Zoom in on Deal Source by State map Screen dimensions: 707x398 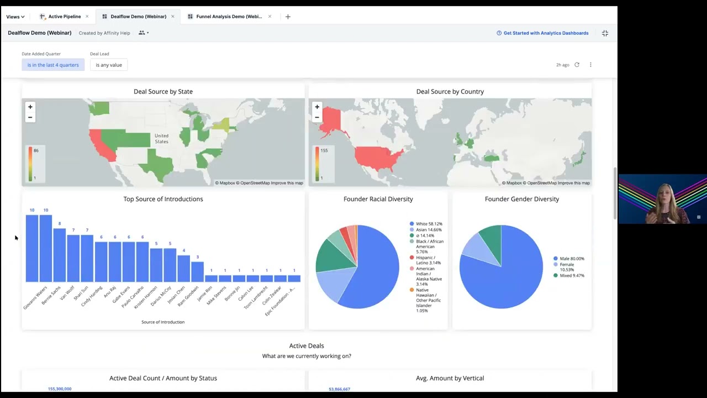[x=30, y=107]
